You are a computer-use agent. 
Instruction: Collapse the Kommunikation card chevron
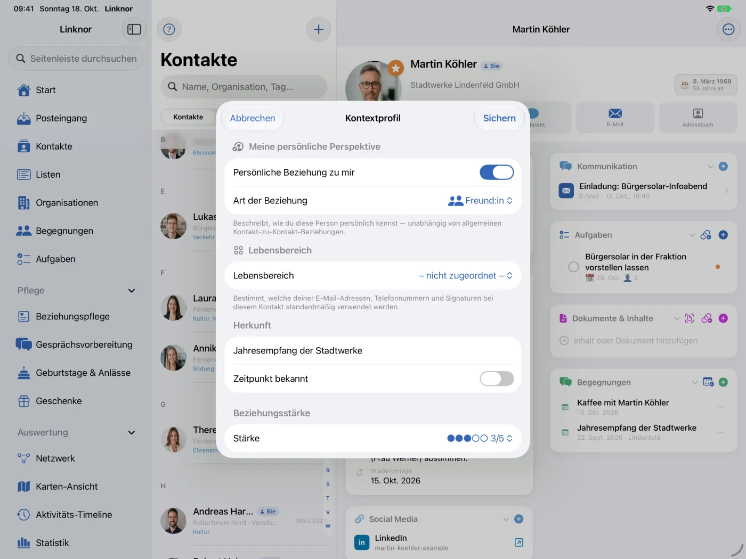(710, 167)
